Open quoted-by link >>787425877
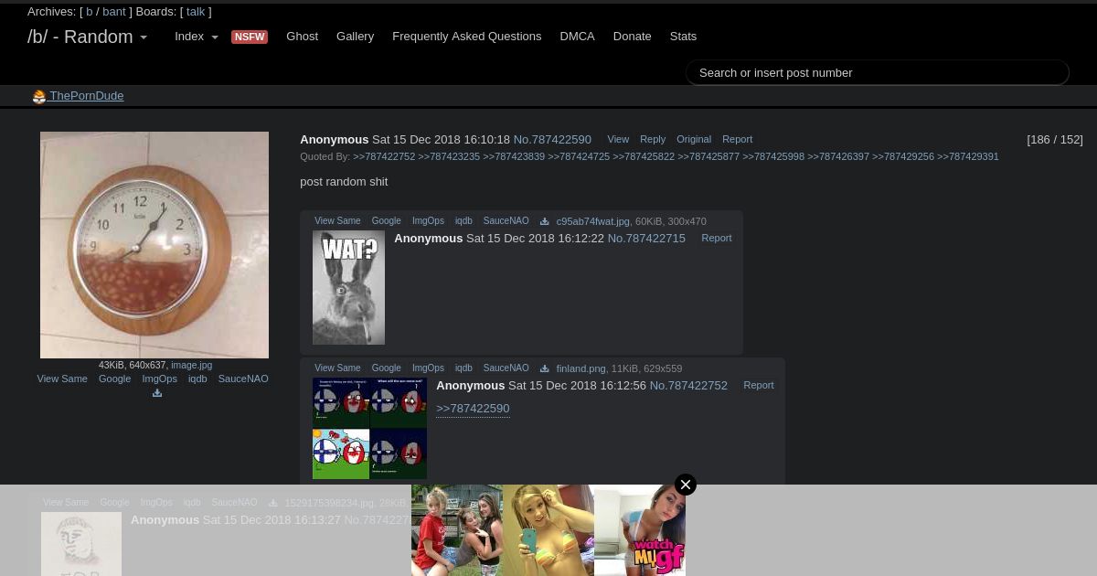The image size is (1097, 576). [708, 156]
